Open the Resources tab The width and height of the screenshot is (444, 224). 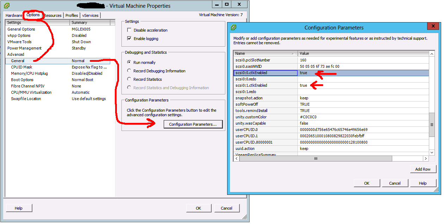tap(53, 15)
